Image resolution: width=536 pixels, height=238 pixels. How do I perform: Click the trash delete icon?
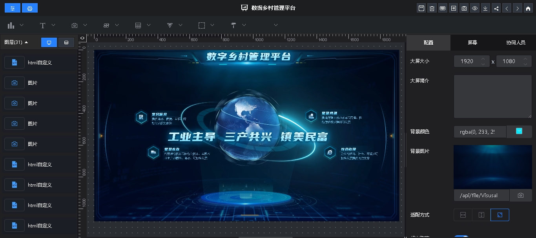(x=432, y=8)
